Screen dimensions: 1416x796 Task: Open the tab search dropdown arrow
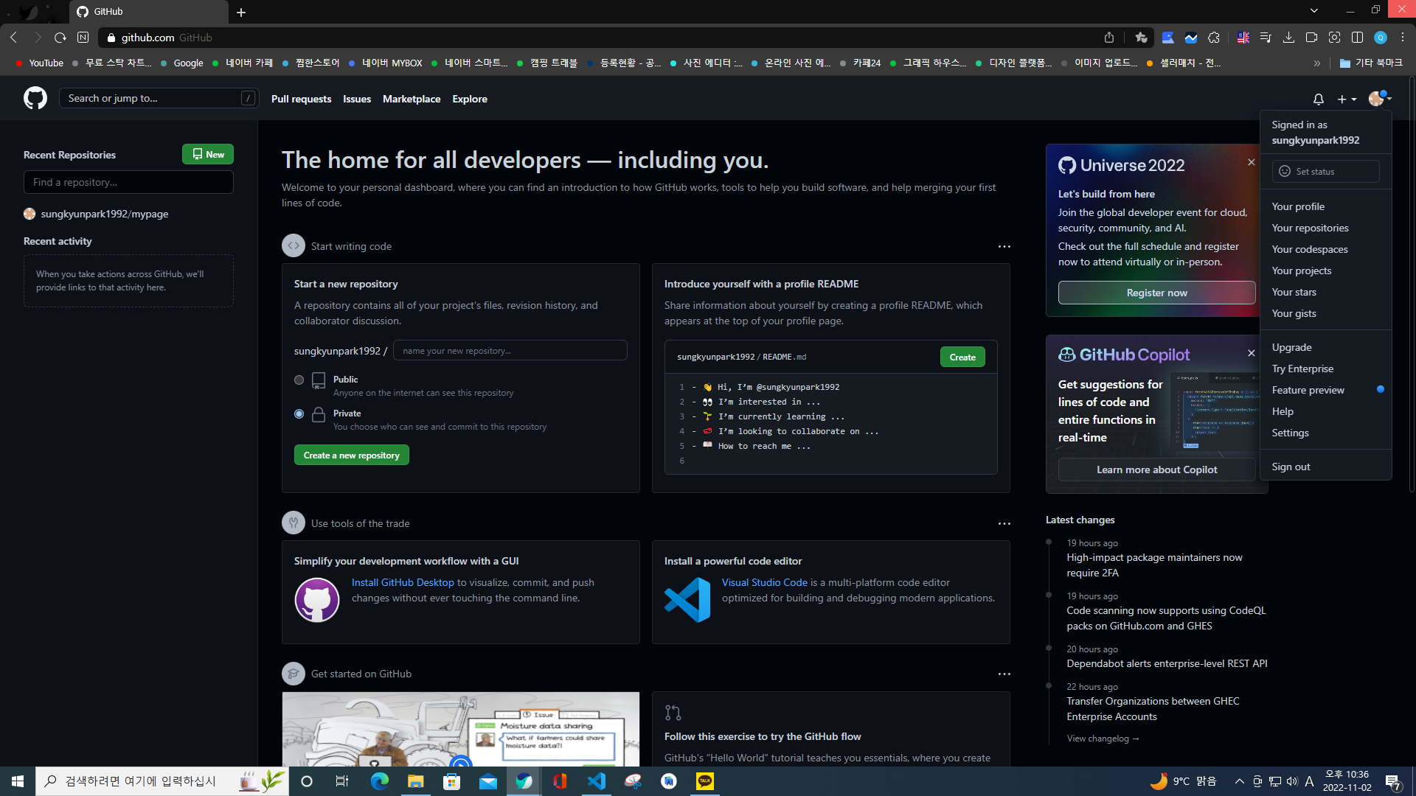(x=1313, y=10)
